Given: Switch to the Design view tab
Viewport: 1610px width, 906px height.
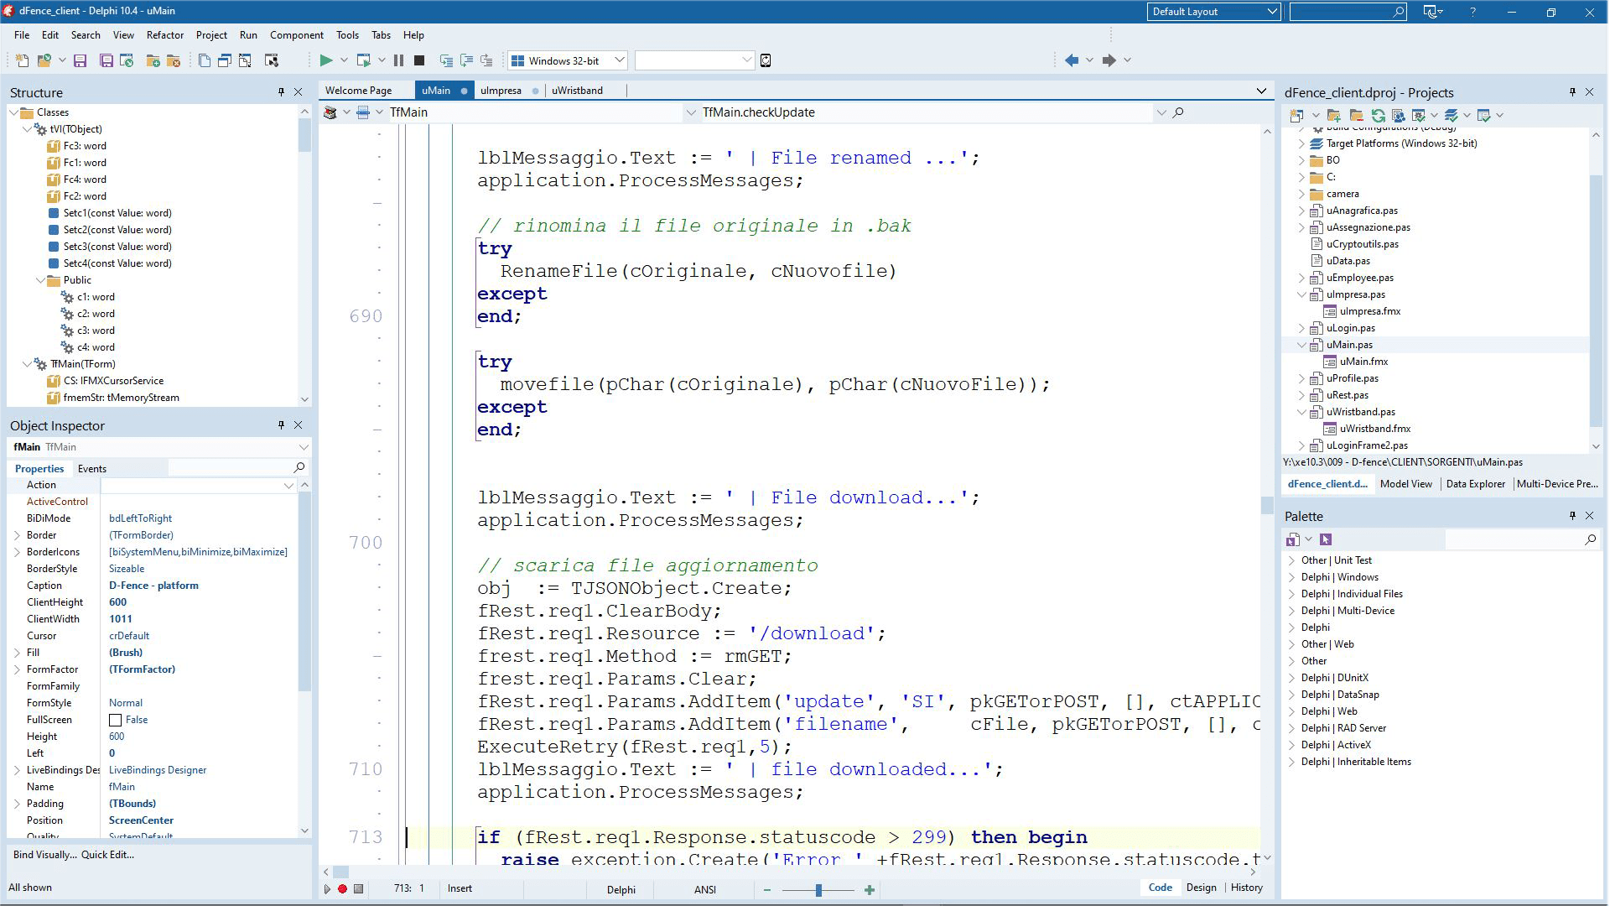Looking at the screenshot, I should click(x=1201, y=888).
